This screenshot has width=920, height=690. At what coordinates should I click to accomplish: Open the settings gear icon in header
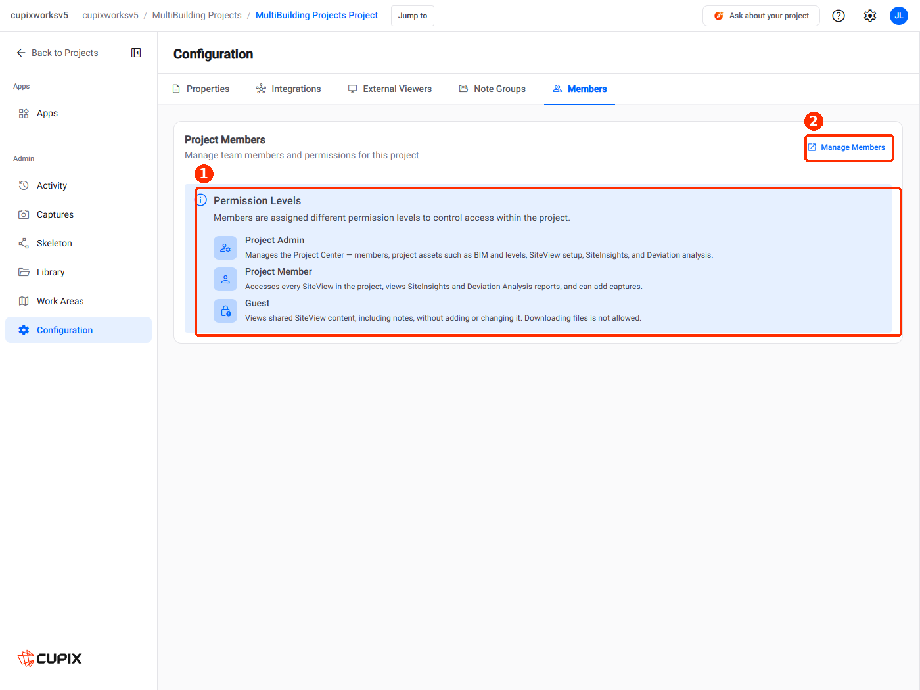(870, 16)
